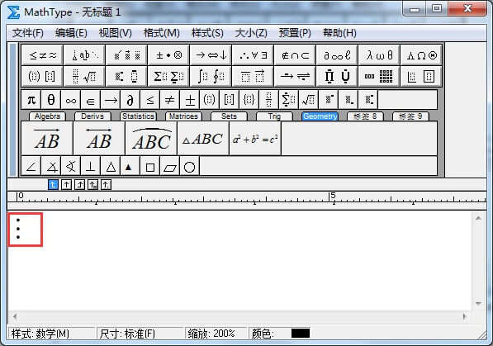
Task: Insert the angle symbol
Action: [31, 166]
